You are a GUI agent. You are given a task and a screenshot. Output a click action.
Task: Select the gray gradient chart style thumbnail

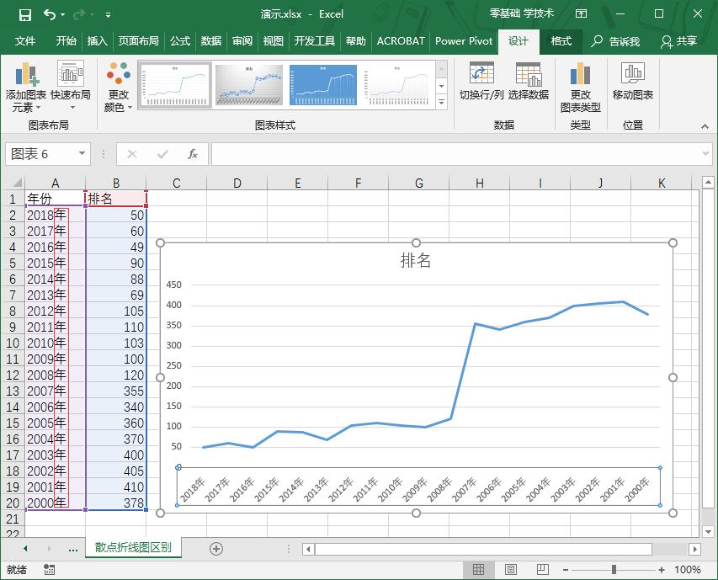pyautogui.click(x=248, y=85)
